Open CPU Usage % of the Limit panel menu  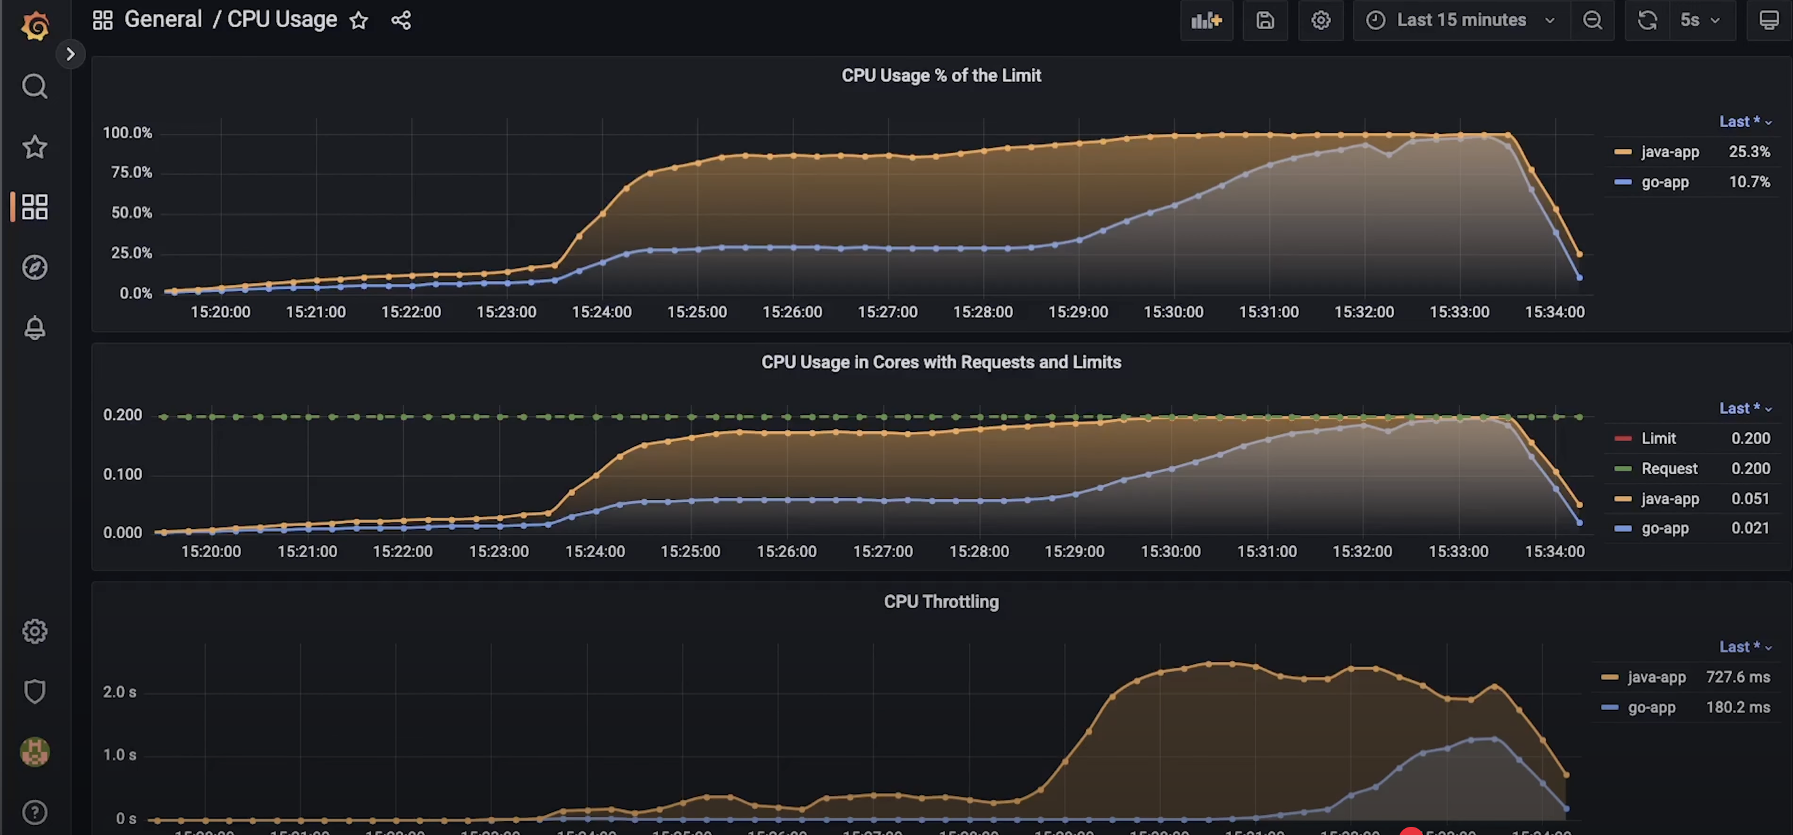(941, 75)
